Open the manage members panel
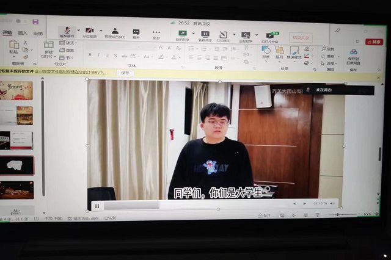 [x=114, y=32]
